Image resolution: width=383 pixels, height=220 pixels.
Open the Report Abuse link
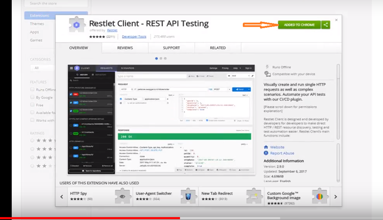[282, 153]
